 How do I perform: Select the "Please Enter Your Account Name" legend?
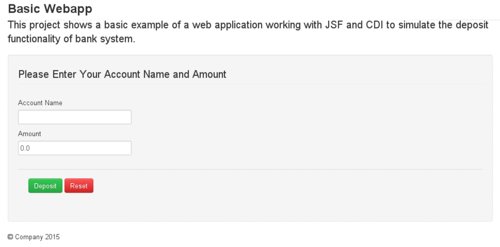point(122,74)
